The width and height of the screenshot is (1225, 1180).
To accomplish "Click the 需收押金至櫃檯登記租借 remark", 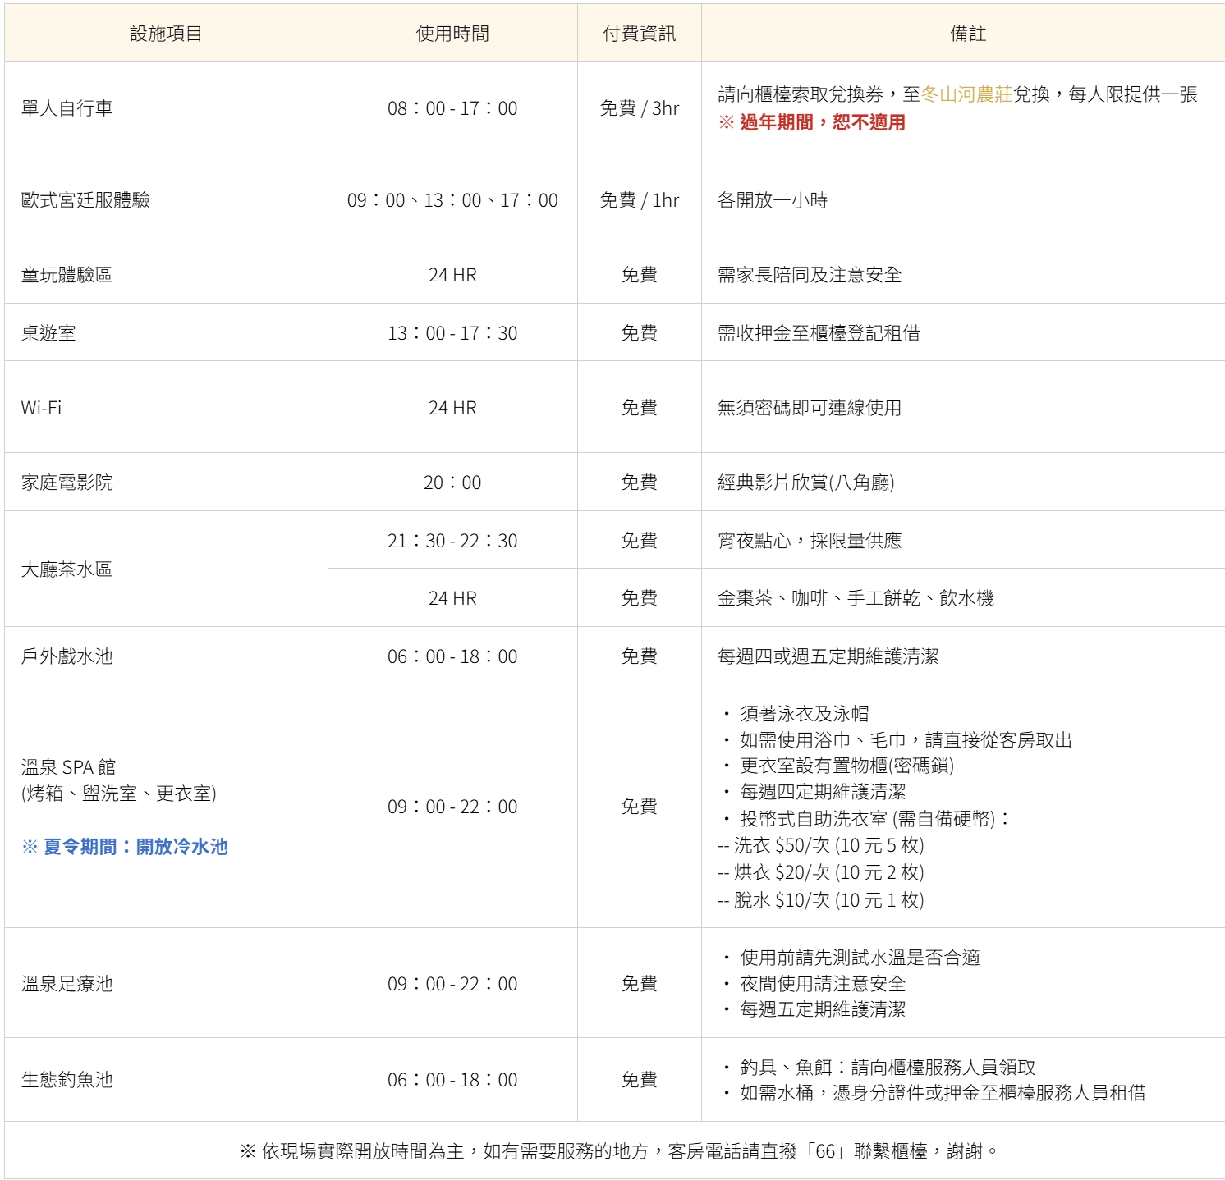I will (x=819, y=332).
